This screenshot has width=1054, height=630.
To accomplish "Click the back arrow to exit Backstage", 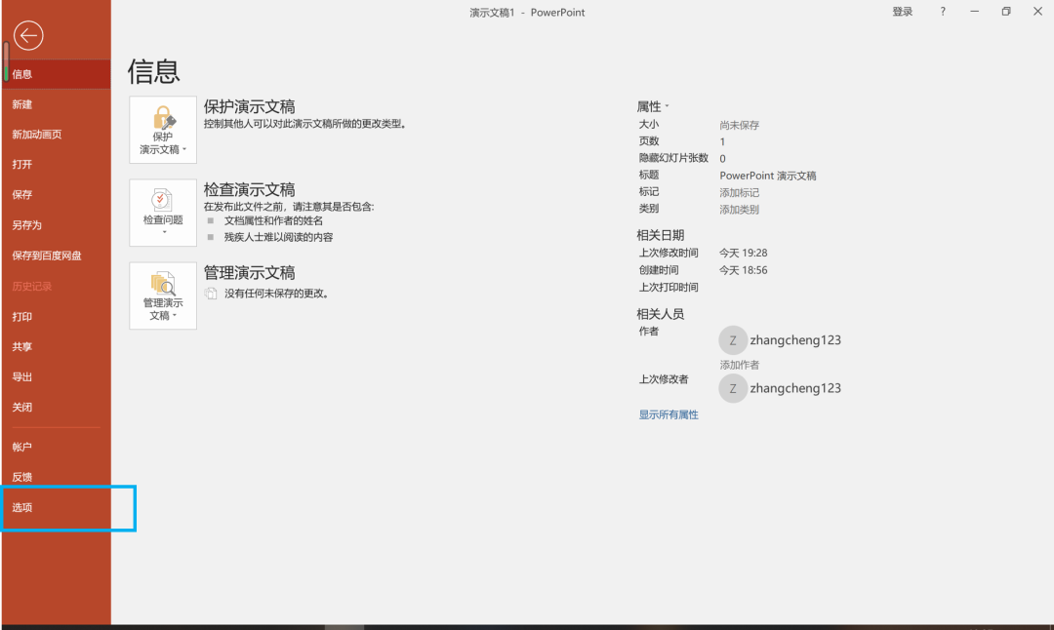I will point(28,36).
